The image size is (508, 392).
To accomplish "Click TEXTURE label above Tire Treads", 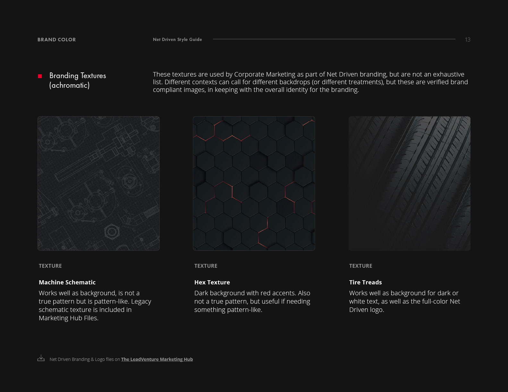I will pos(361,266).
